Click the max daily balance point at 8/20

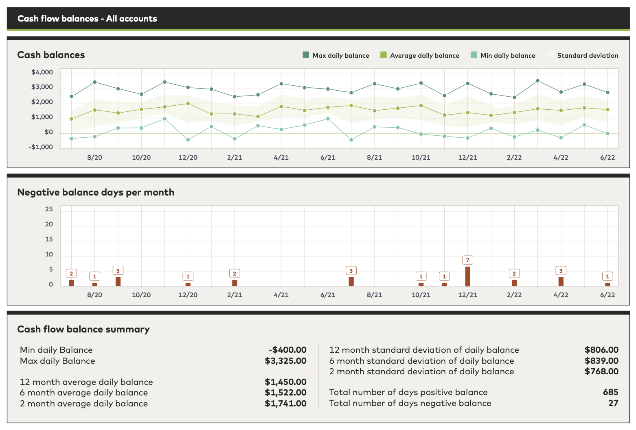coord(94,82)
